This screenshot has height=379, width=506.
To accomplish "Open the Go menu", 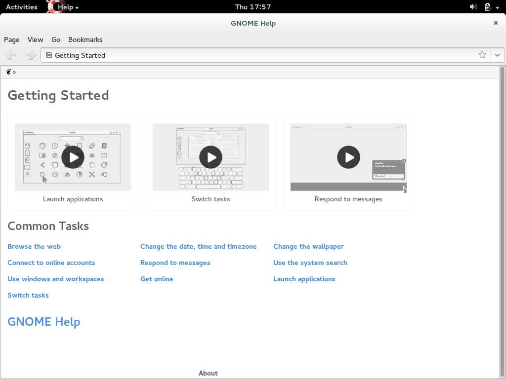I will tap(56, 39).
